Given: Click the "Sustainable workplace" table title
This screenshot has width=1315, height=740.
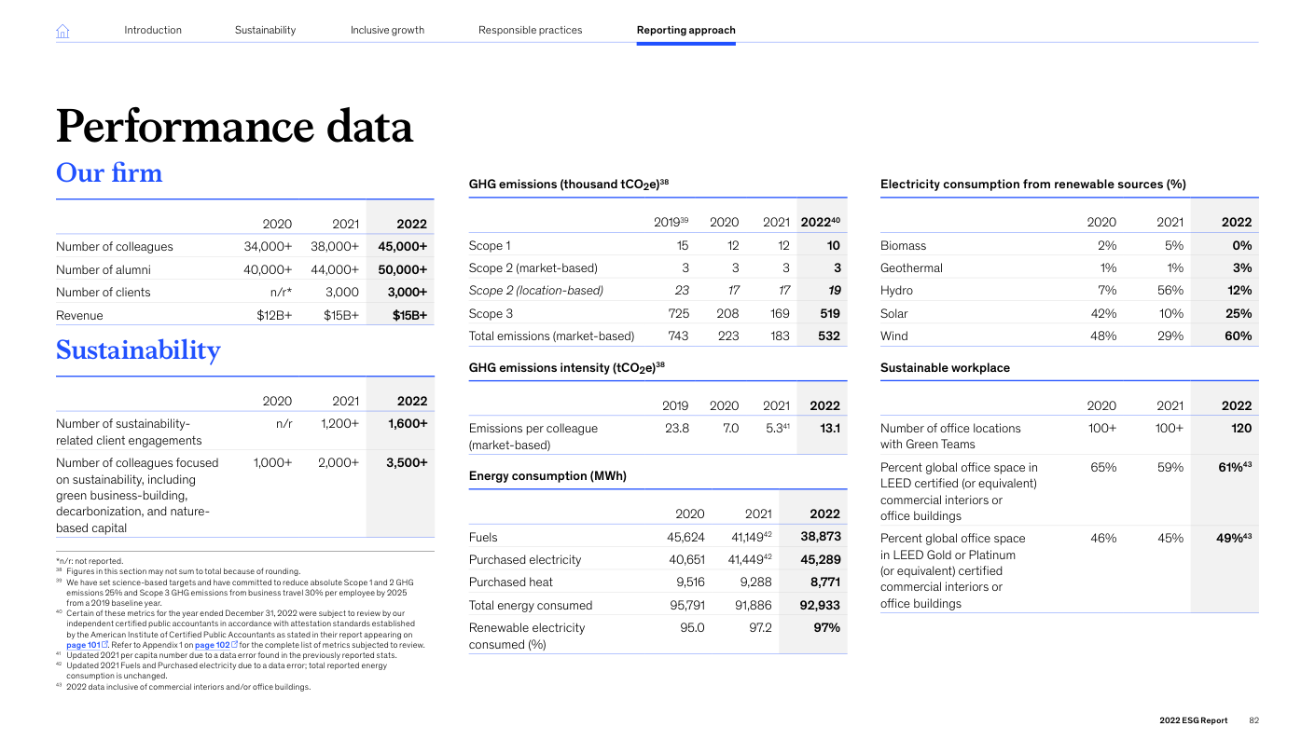Looking at the screenshot, I should [945, 368].
